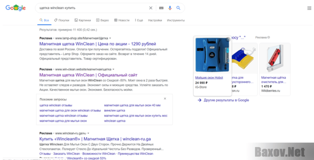
Task: Open the blue-yellow magnetic brush product image
Action: (244, 59)
